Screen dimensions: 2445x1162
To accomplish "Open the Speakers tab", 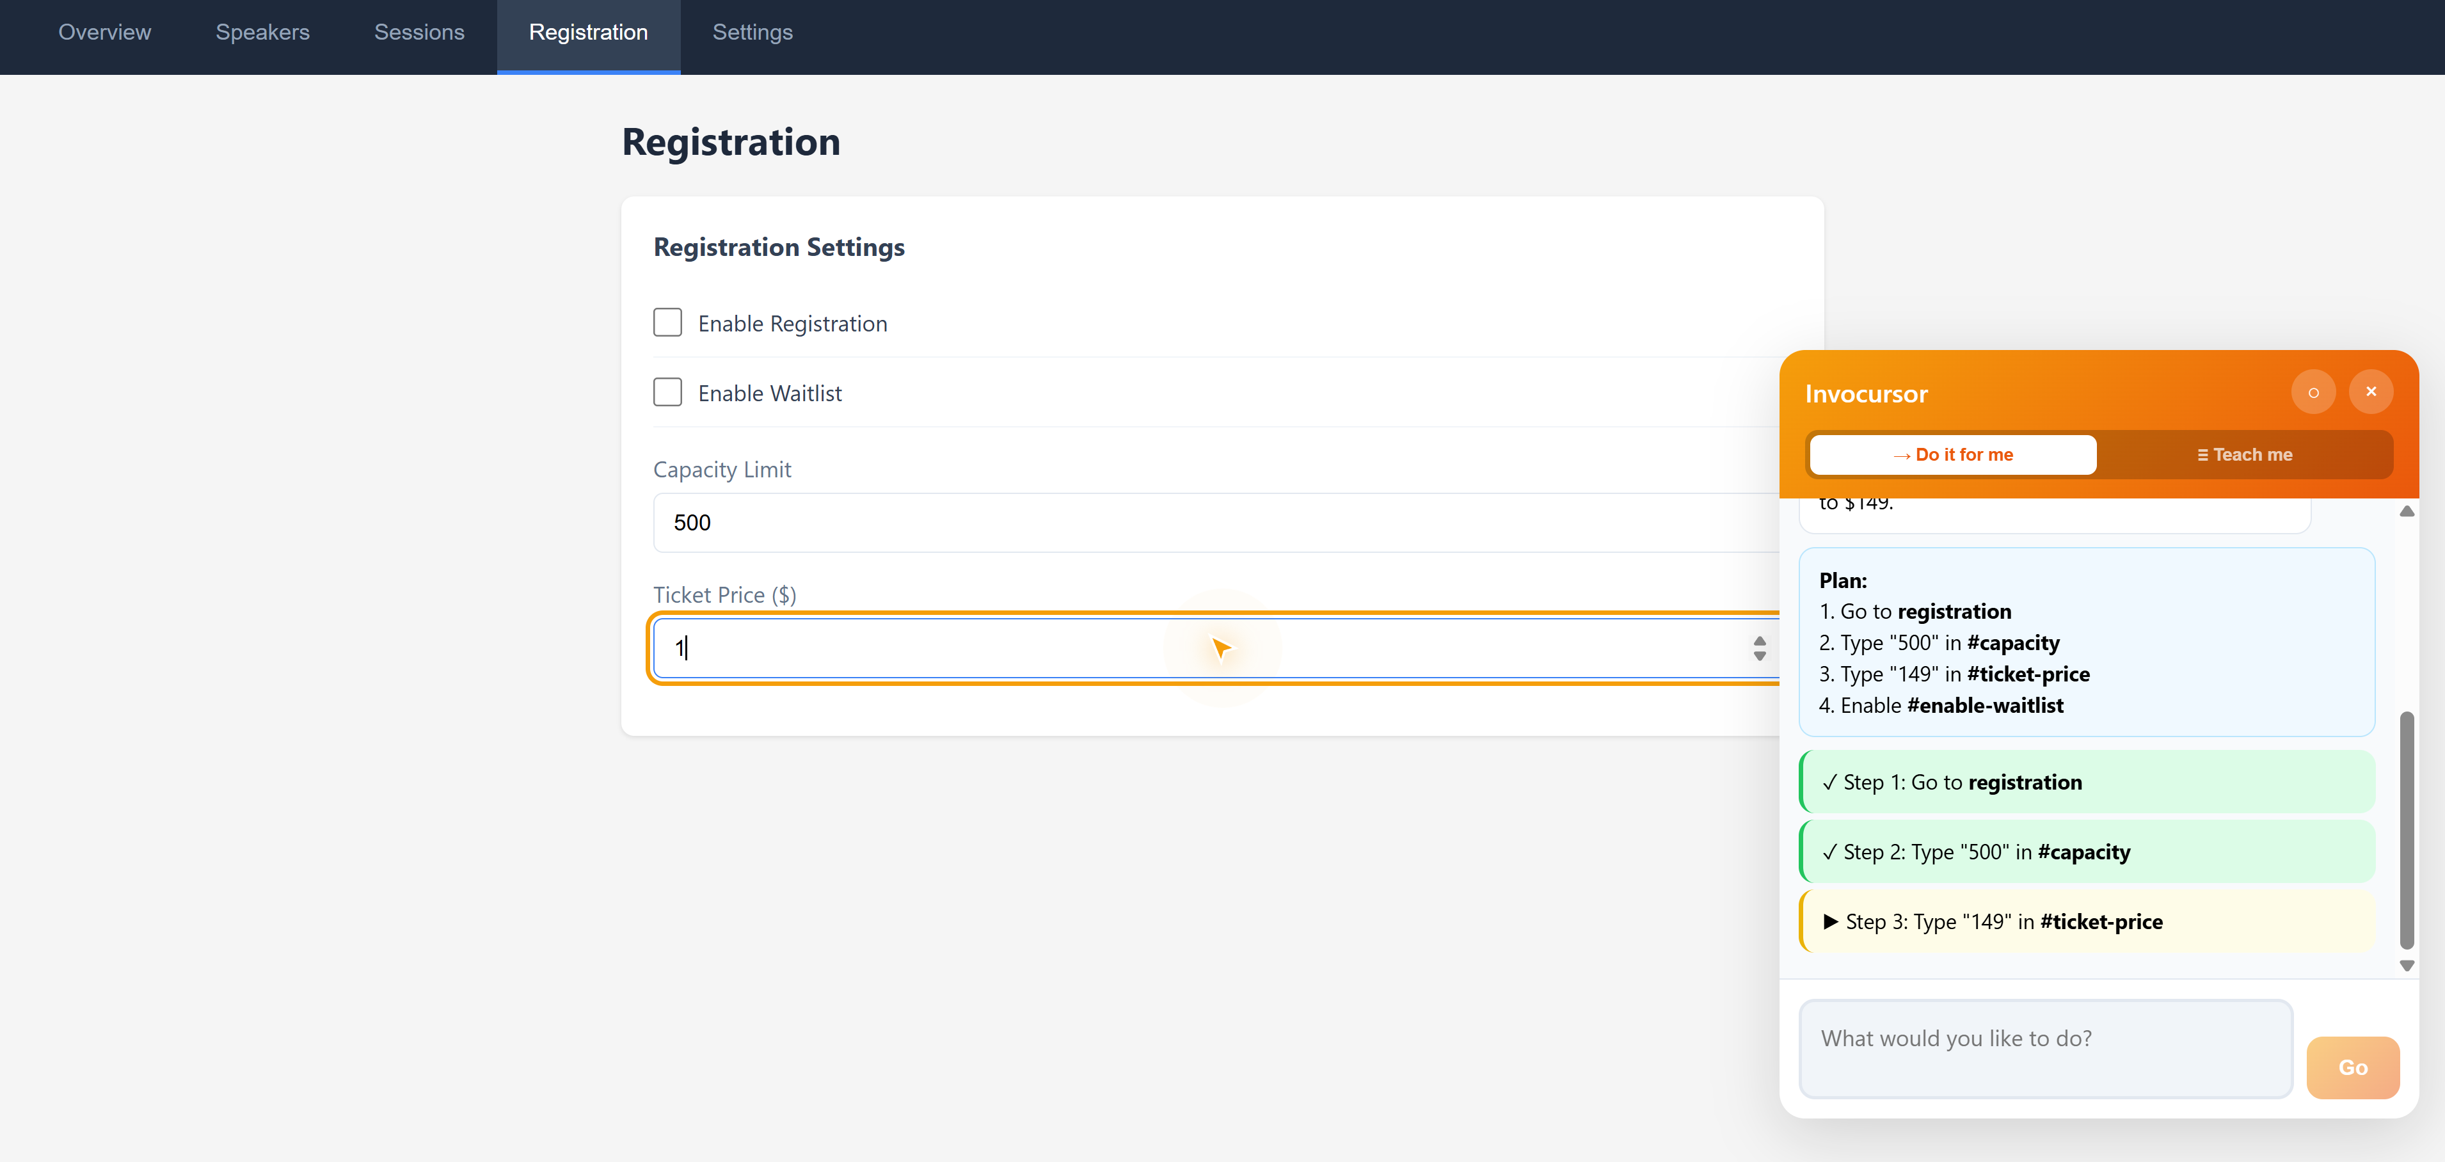I will [x=262, y=32].
